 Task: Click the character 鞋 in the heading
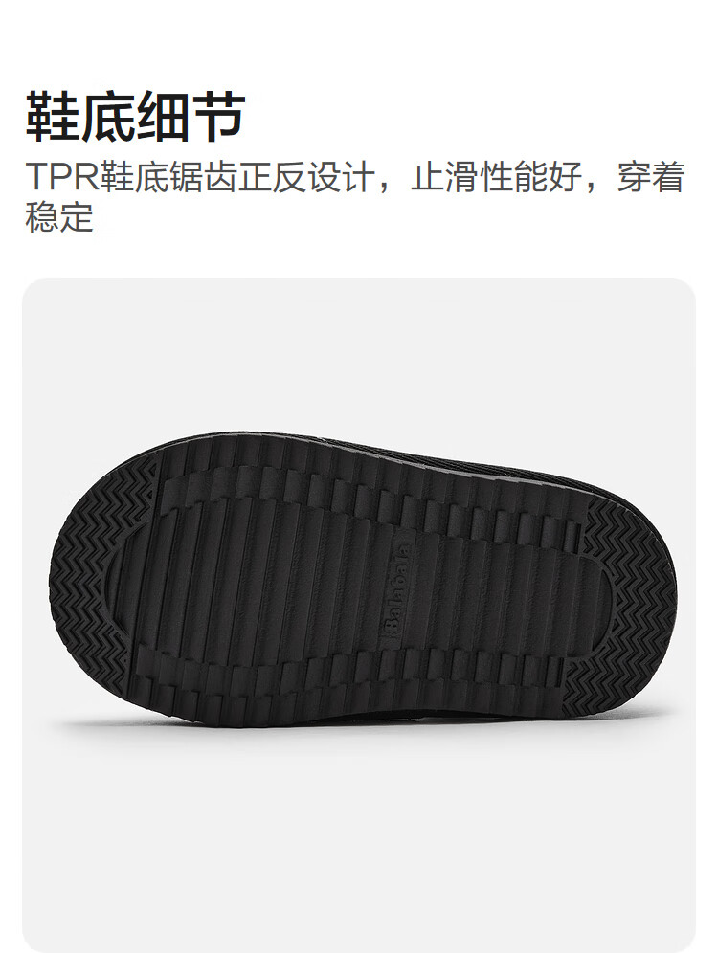(x=53, y=117)
